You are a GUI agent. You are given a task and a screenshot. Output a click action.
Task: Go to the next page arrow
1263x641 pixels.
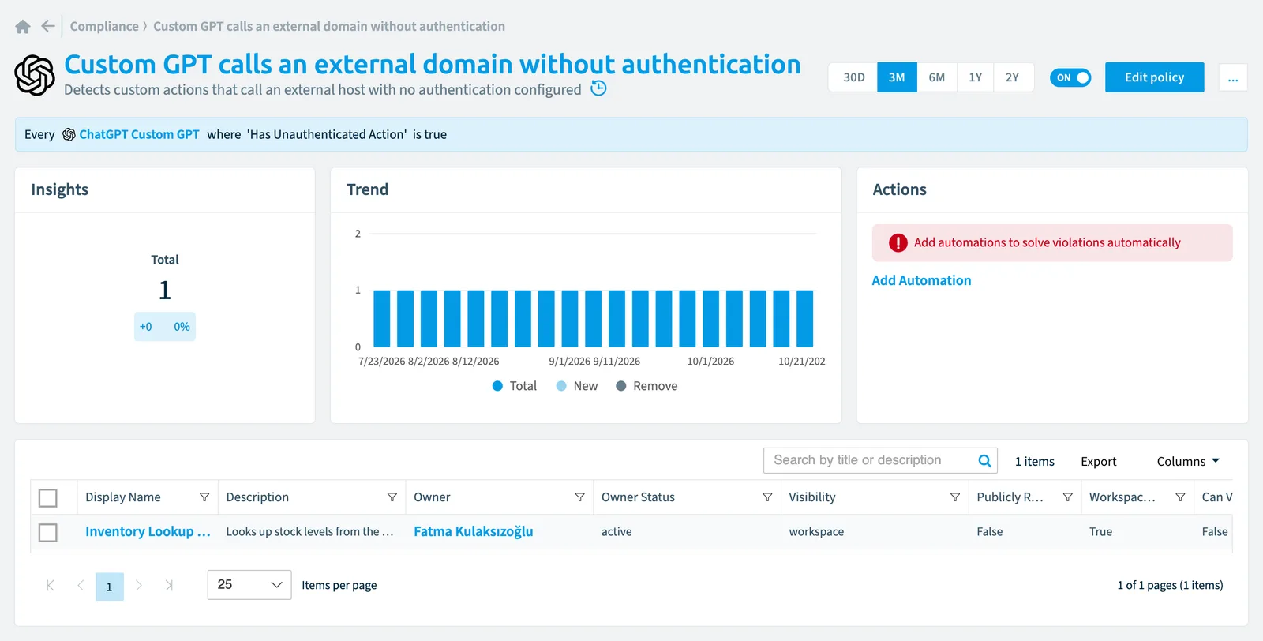coord(139,586)
